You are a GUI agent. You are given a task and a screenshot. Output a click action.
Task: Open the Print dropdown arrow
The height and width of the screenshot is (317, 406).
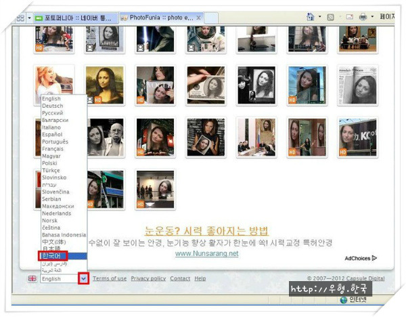point(372,16)
